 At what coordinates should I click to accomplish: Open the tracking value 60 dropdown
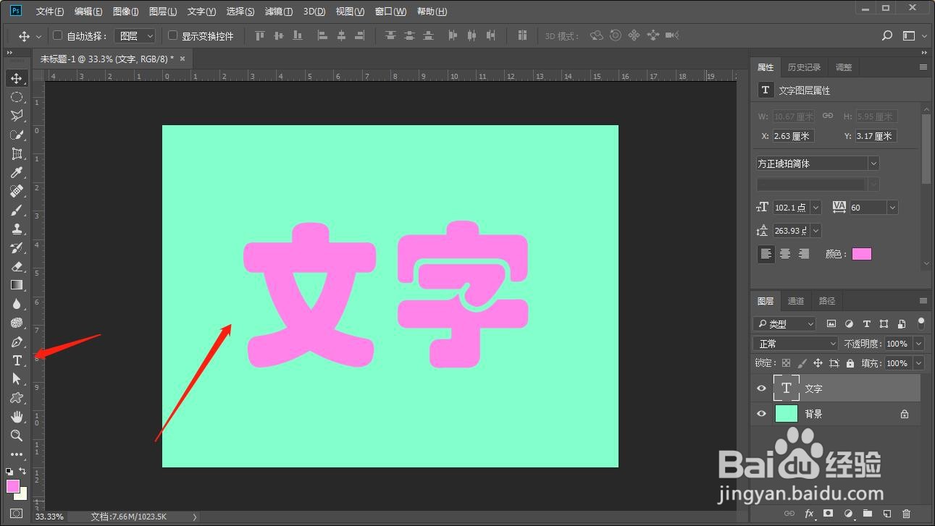pos(892,208)
